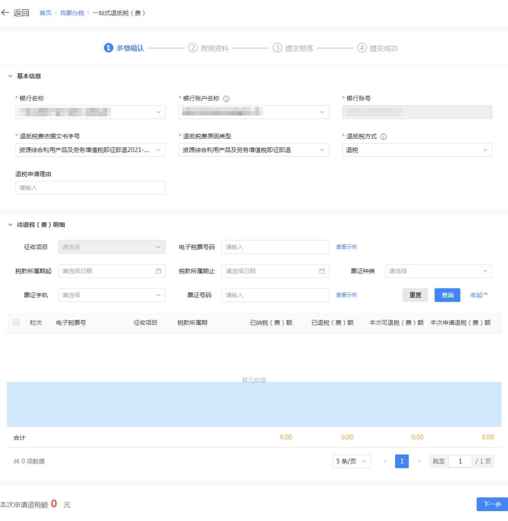Open the 5条/页 page size dropdown

pyautogui.click(x=351, y=461)
